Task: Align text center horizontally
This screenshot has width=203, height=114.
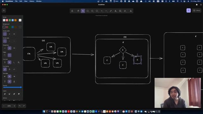Action: click(10, 76)
